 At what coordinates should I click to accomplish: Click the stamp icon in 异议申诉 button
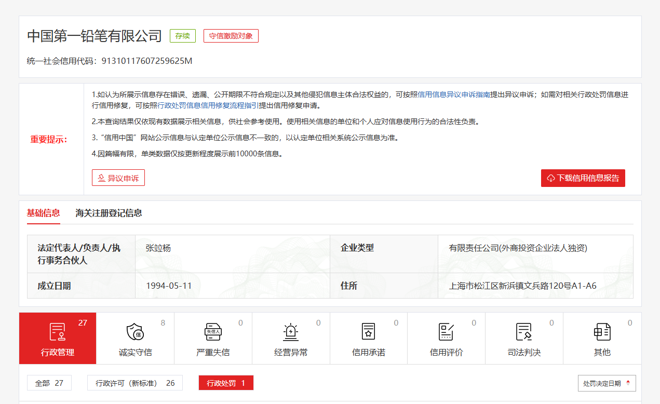click(x=101, y=178)
